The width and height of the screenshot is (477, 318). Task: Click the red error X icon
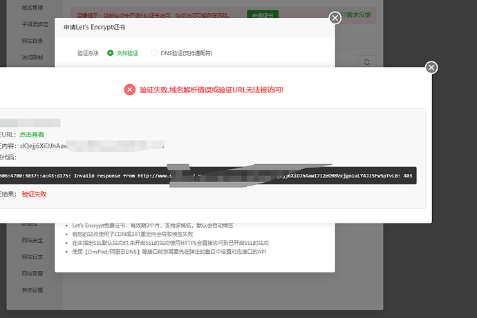point(129,90)
